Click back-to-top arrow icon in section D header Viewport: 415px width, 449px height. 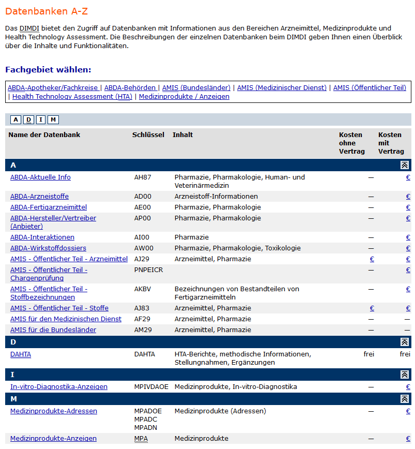coord(405,342)
